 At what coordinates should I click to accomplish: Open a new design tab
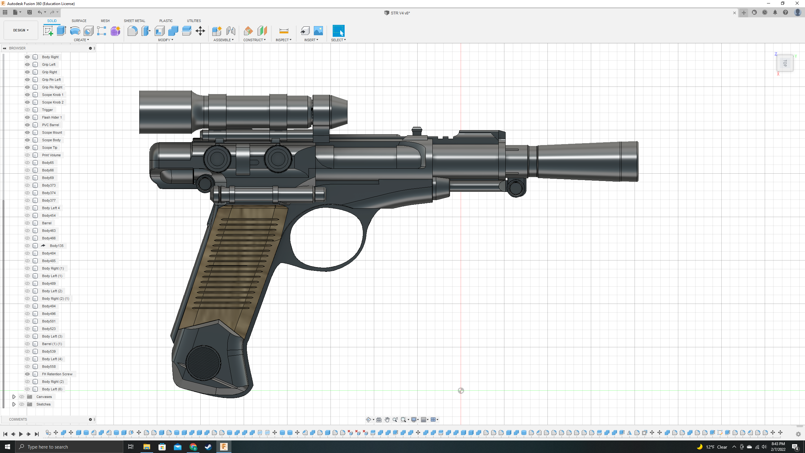744,13
